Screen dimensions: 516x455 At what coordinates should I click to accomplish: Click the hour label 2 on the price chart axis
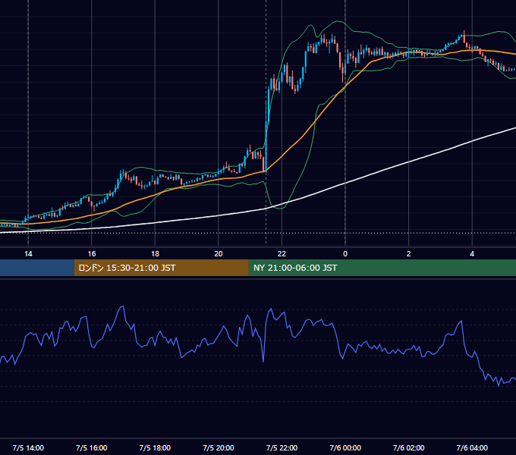point(409,254)
